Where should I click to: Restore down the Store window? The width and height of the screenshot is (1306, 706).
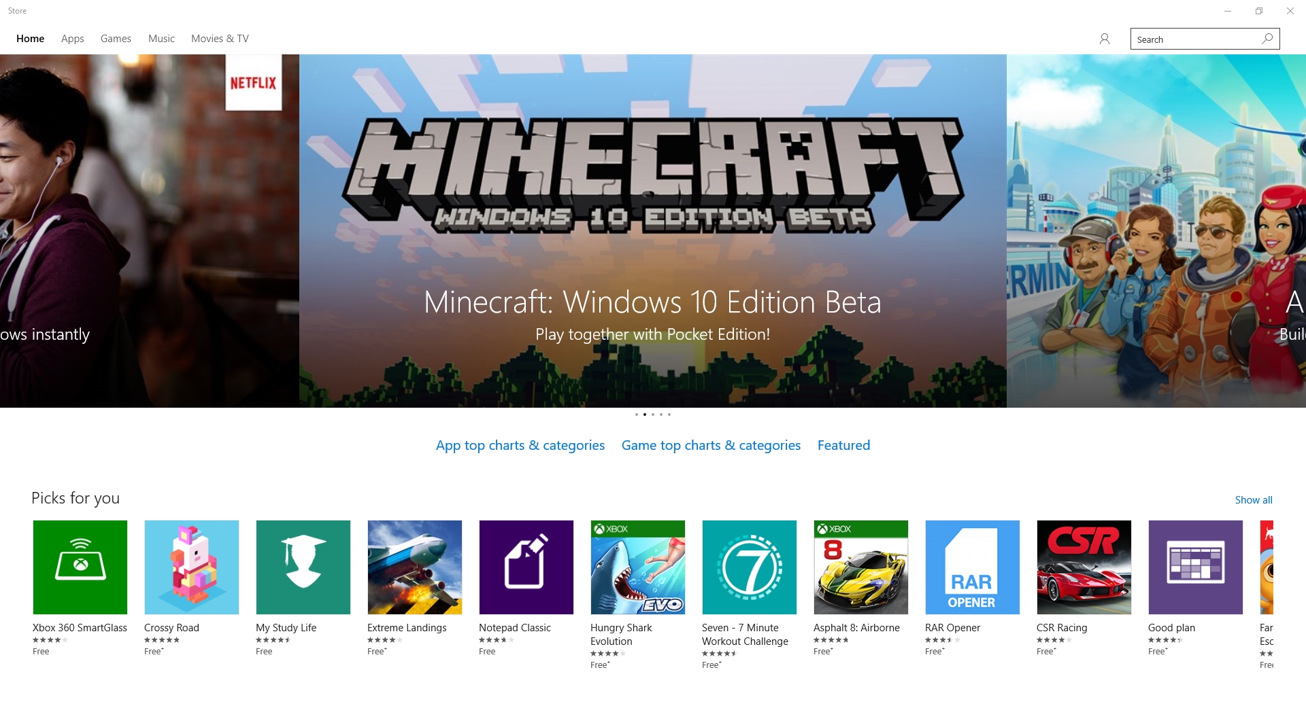[x=1259, y=11]
